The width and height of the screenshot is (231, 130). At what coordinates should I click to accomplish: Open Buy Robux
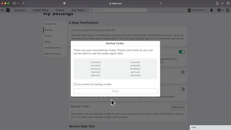[78, 10]
